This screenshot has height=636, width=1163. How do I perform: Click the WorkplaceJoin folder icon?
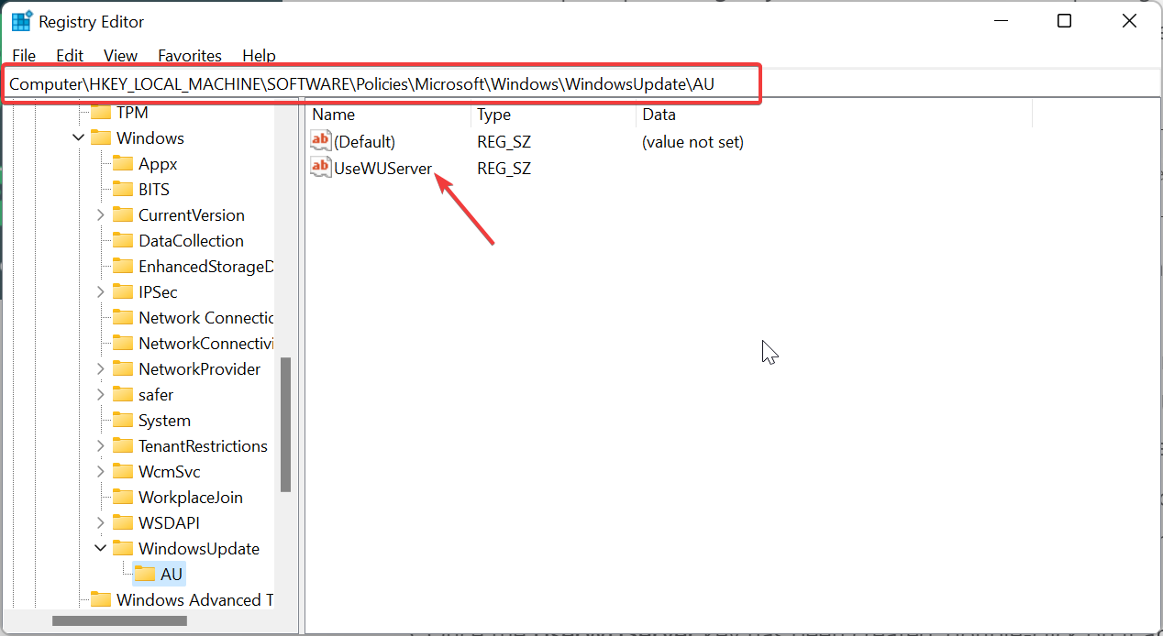pos(123,498)
